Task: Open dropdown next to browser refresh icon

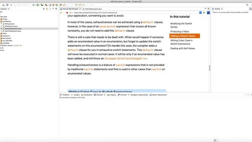Action: pyautogui.click(x=72, y=13)
